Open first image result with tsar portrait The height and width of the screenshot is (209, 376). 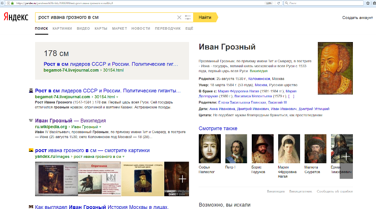coord(57,179)
